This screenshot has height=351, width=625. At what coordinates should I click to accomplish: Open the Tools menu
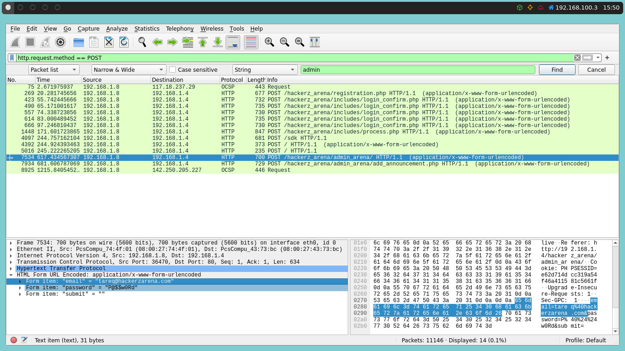pos(237,28)
